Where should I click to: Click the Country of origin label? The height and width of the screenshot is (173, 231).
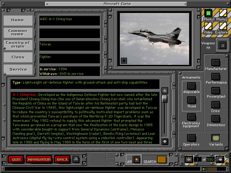pyautogui.click(x=18, y=45)
